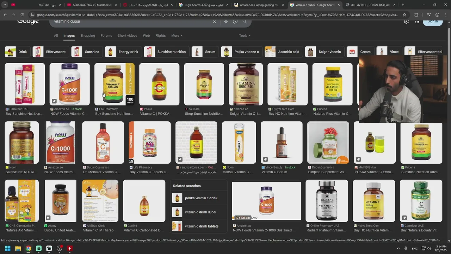The width and height of the screenshot is (451, 254).
Task: Select the Flights tab
Action: point(160,36)
